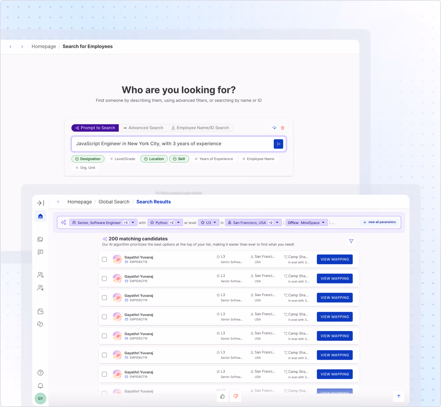Check the checkbox for the first candidate row
This screenshot has width=441, height=407.
pos(104,259)
